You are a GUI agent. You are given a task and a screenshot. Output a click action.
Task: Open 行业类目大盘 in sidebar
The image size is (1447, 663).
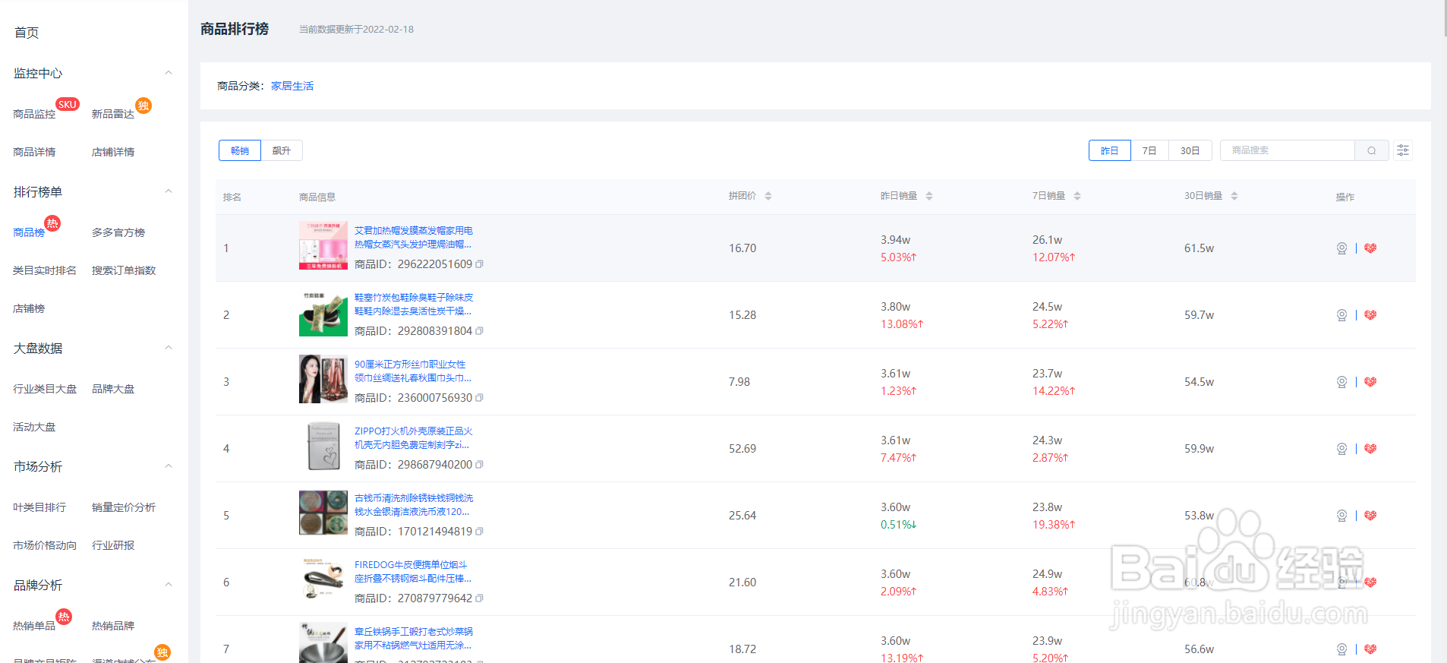click(45, 389)
